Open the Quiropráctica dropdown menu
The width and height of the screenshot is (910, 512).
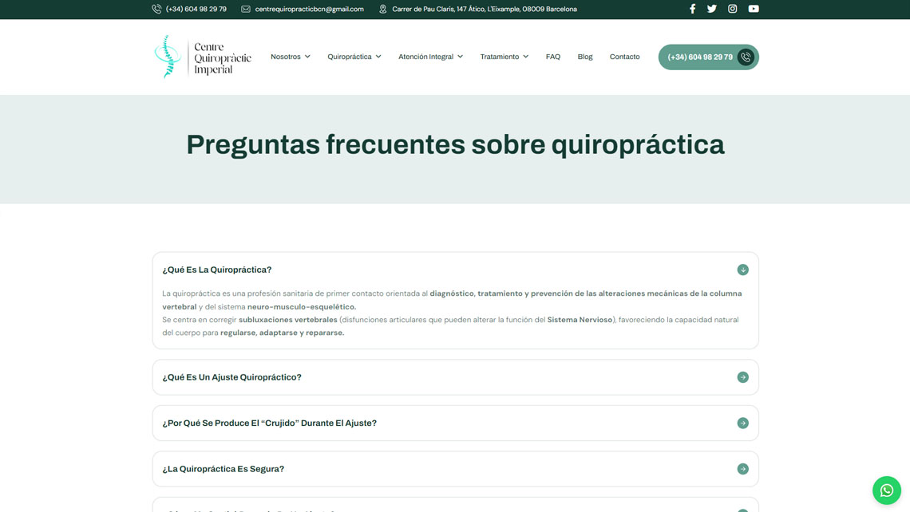point(354,57)
